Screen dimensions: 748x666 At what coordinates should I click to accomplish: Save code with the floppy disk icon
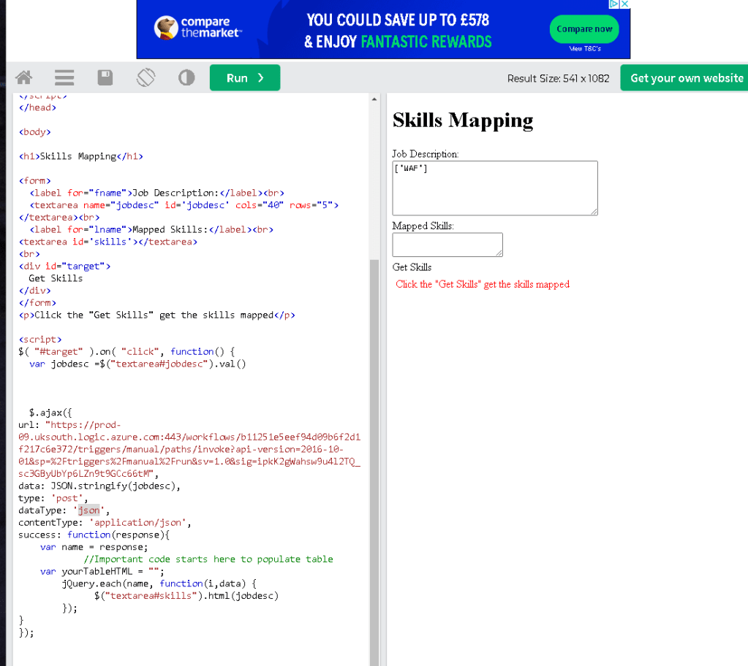105,77
